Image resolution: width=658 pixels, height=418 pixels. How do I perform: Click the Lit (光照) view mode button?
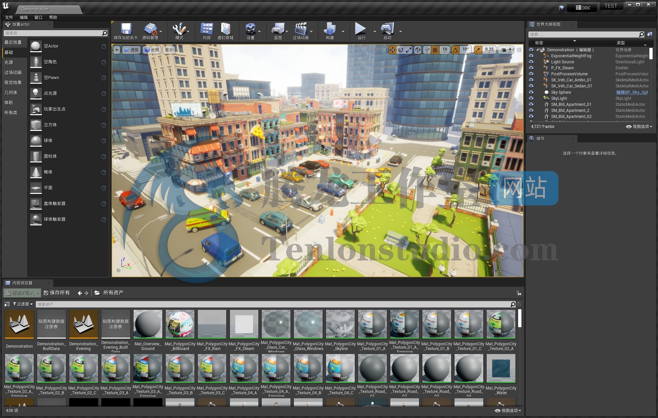click(152, 50)
